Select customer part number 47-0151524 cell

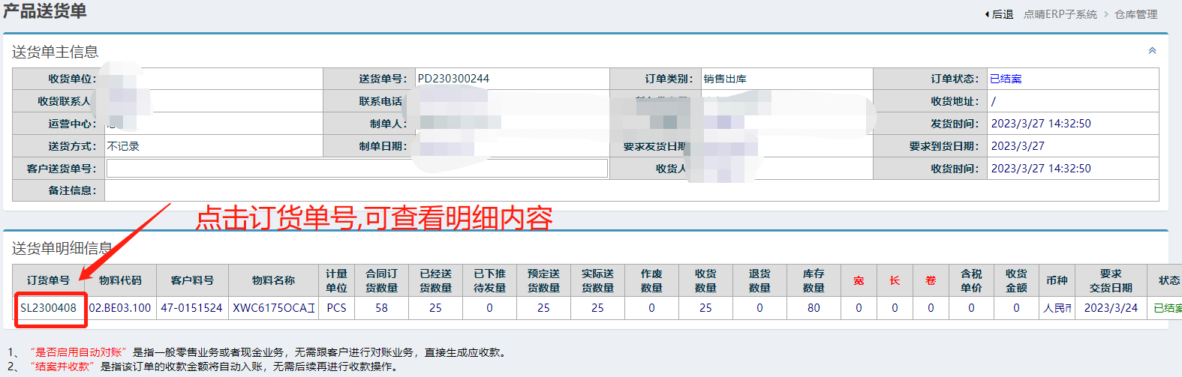pyautogui.click(x=192, y=308)
